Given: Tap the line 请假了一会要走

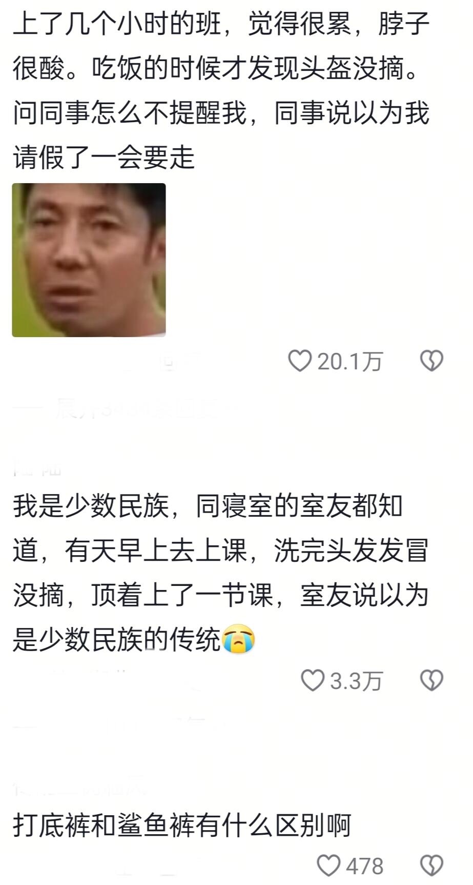Looking at the screenshot, I should [x=104, y=156].
